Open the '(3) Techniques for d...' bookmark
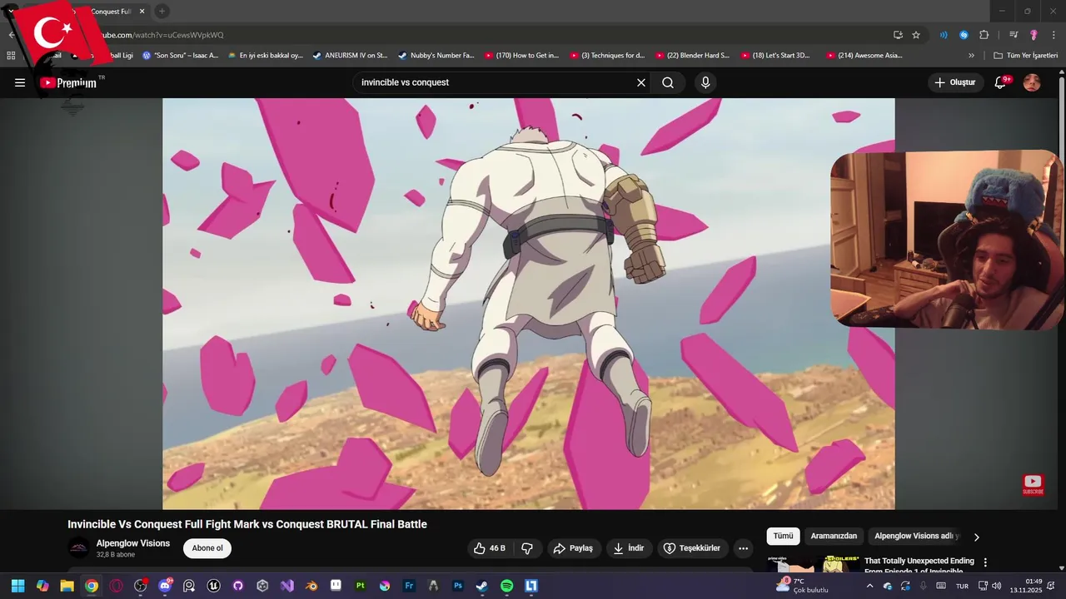 608,56
